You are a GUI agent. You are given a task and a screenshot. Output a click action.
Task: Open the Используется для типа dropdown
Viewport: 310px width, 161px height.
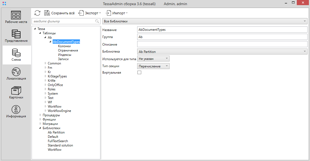click(153, 59)
